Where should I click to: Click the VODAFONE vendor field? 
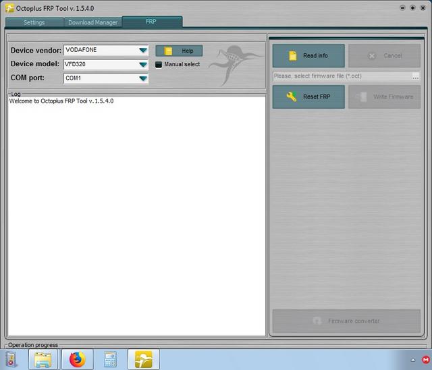106,50
